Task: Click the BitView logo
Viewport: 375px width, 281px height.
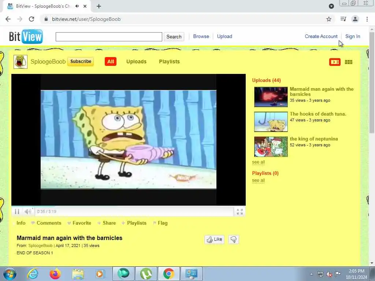Action: point(26,37)
